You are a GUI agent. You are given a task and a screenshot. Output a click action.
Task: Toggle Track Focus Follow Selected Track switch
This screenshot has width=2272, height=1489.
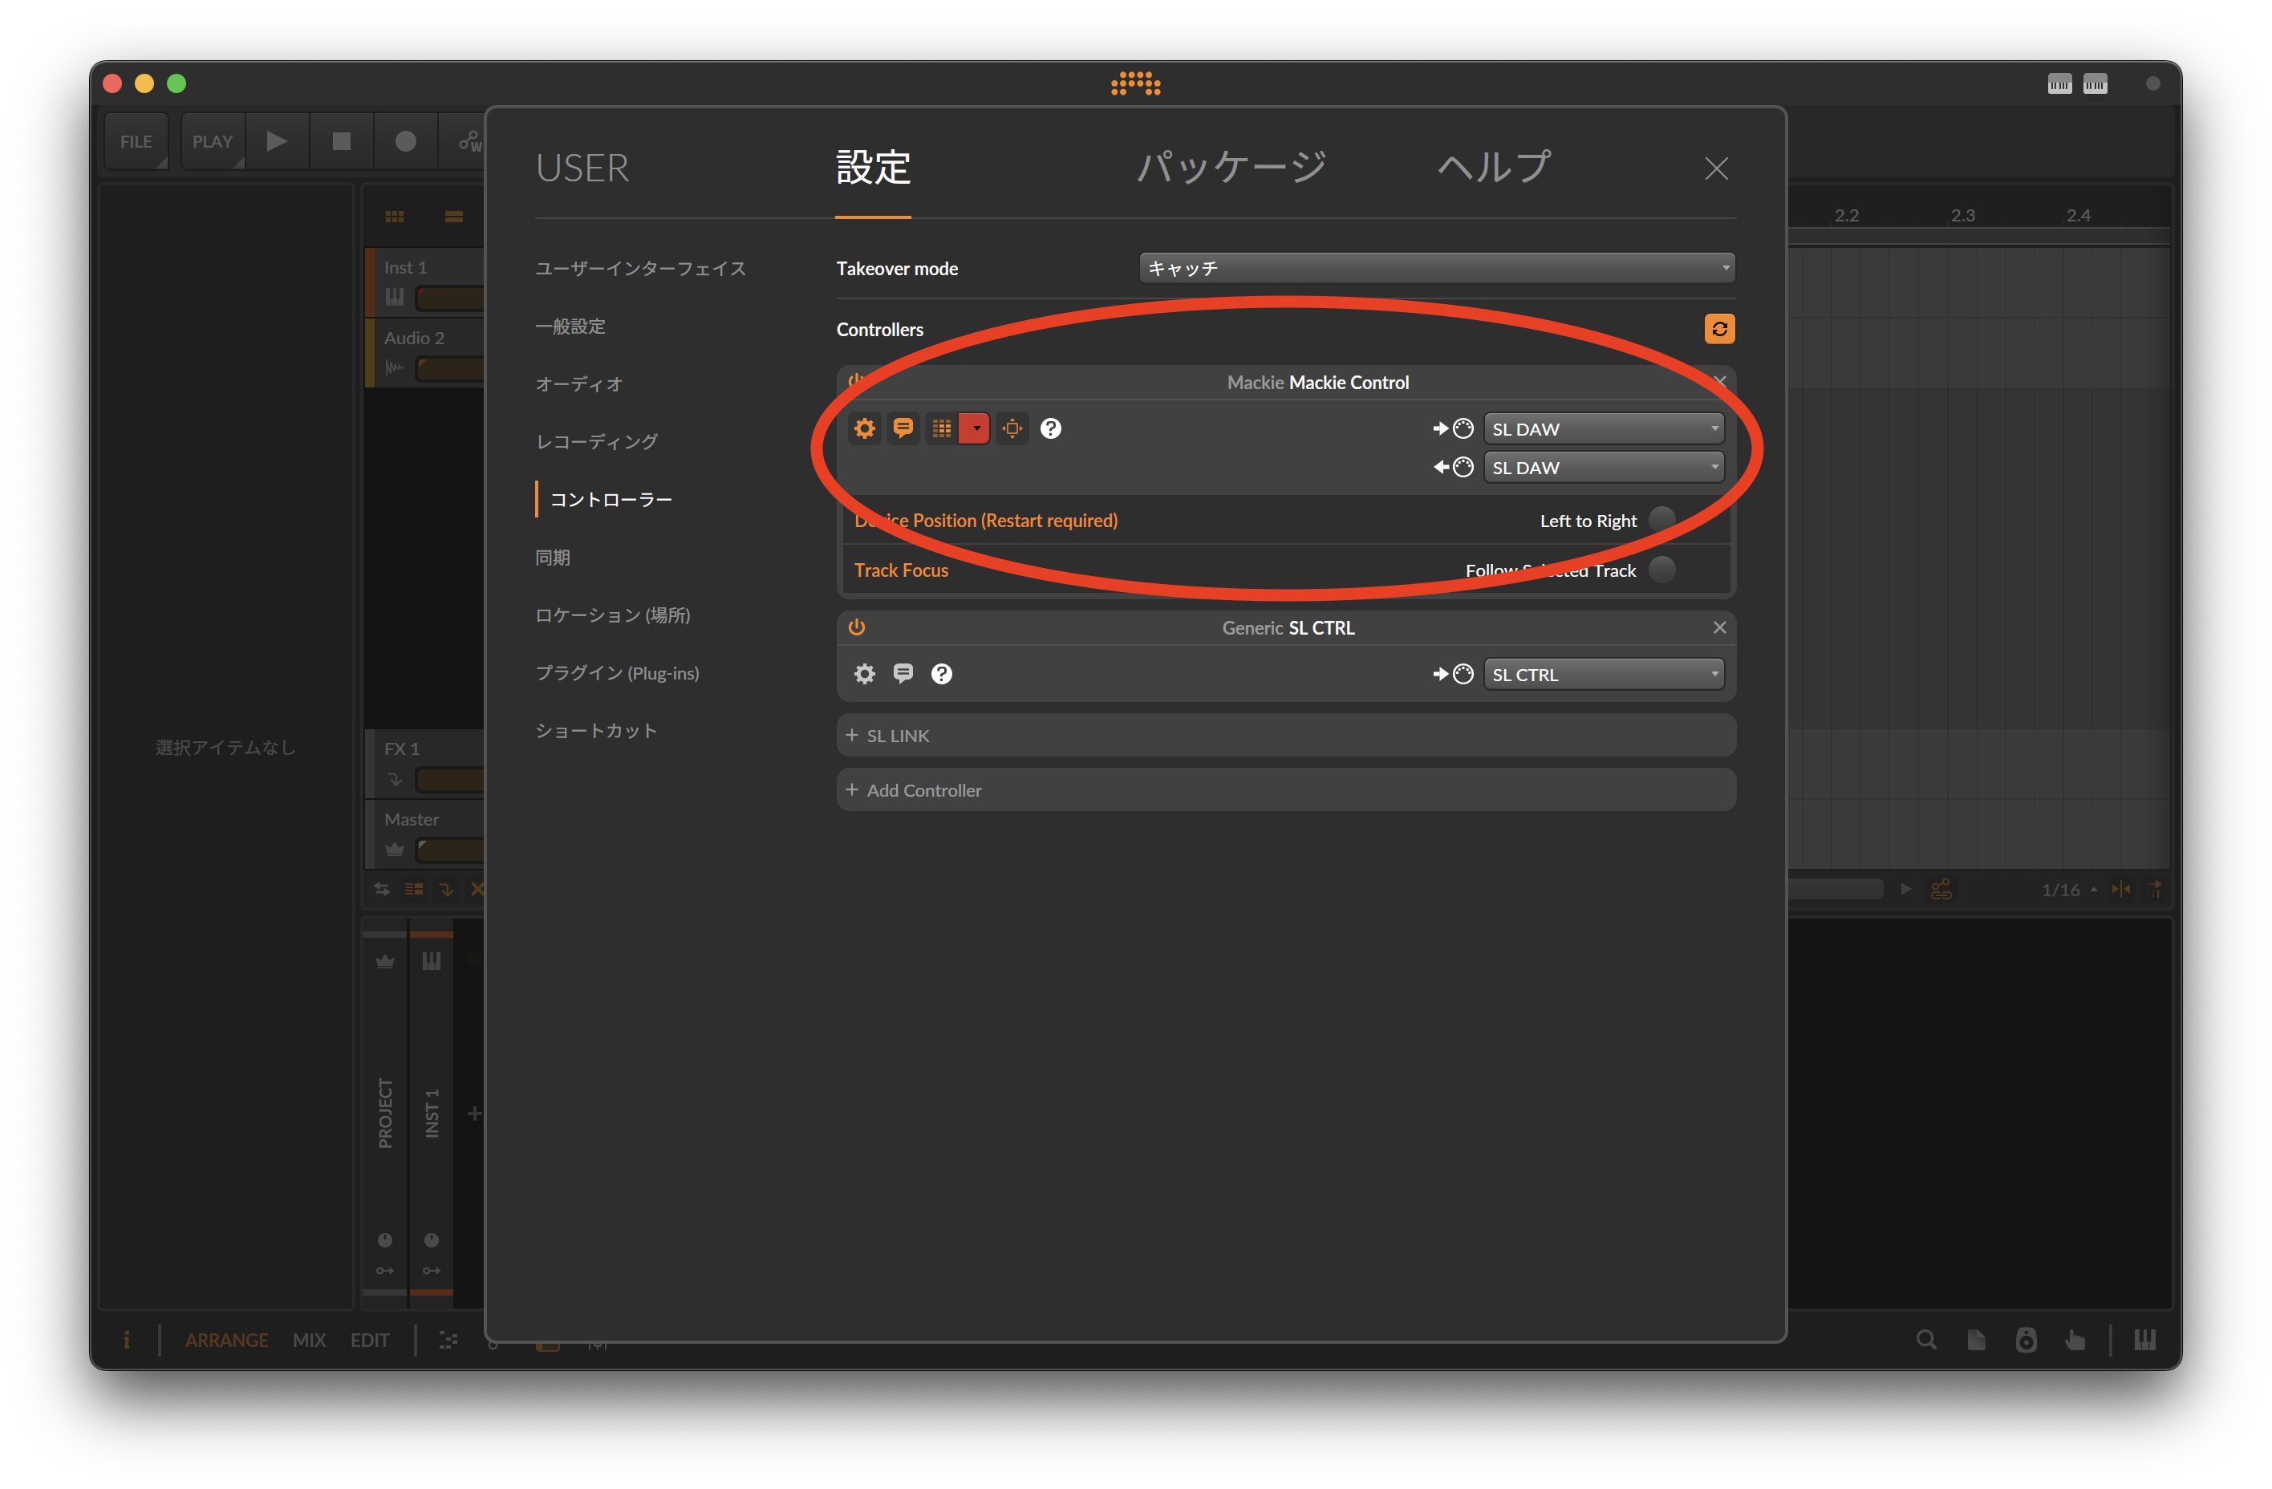[1661, 570]
